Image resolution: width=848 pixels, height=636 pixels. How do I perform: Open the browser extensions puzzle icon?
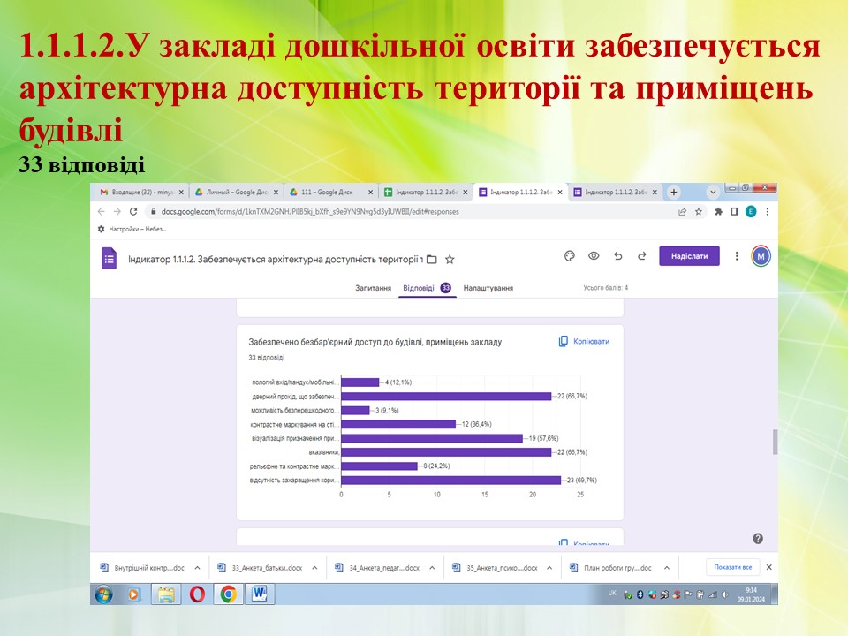click(x=718, y=212)
